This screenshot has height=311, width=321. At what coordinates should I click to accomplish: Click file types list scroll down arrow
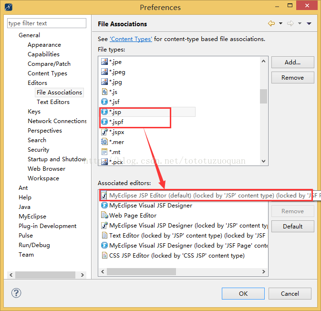[x=263, y=161]
